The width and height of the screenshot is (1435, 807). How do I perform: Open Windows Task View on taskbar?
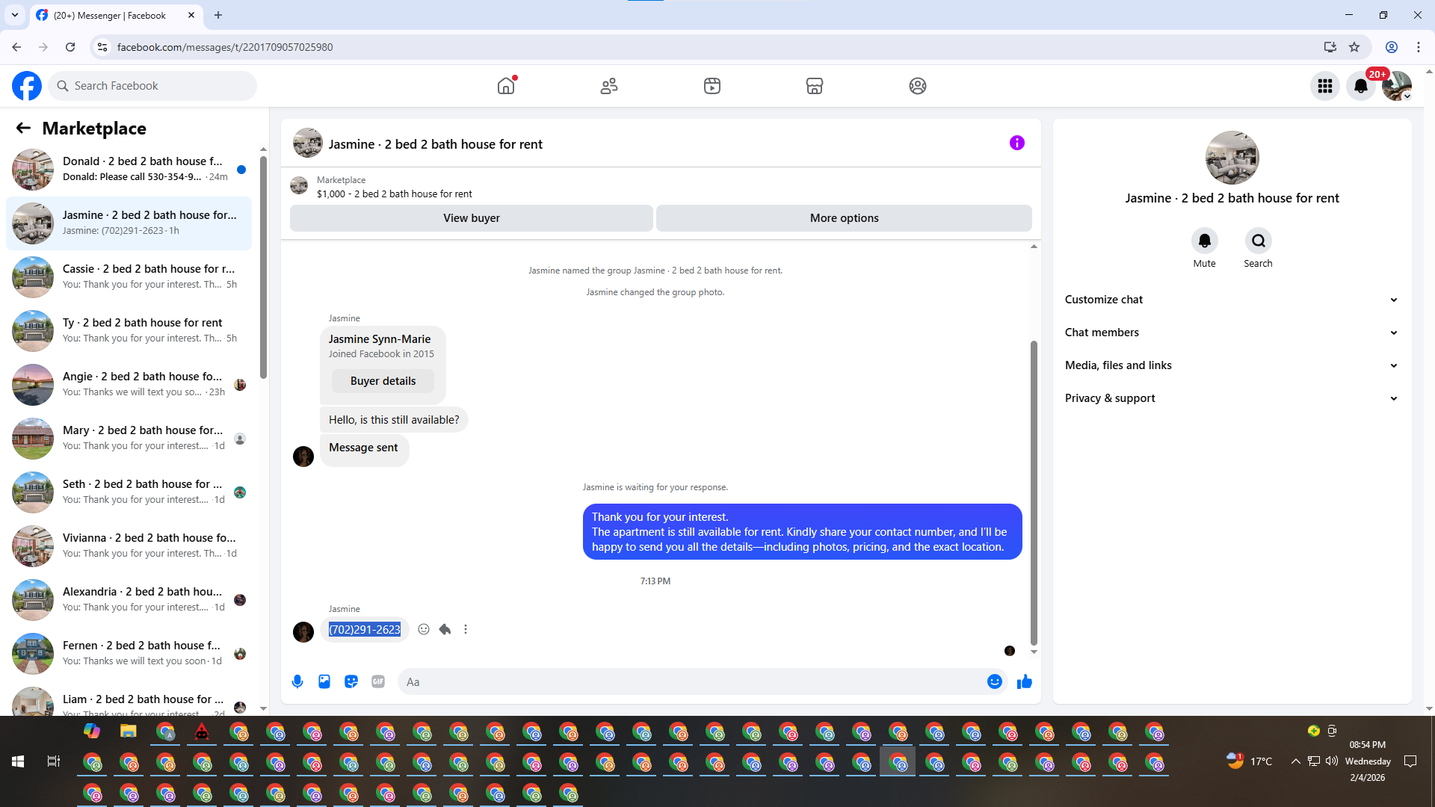point(53,761)
